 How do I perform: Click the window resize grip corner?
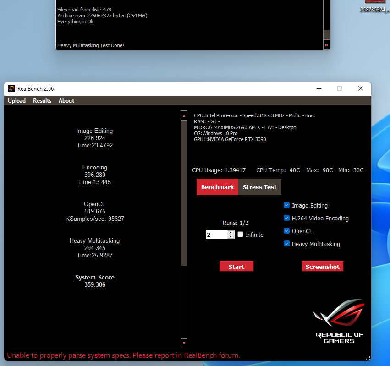(x=368, y=358)
